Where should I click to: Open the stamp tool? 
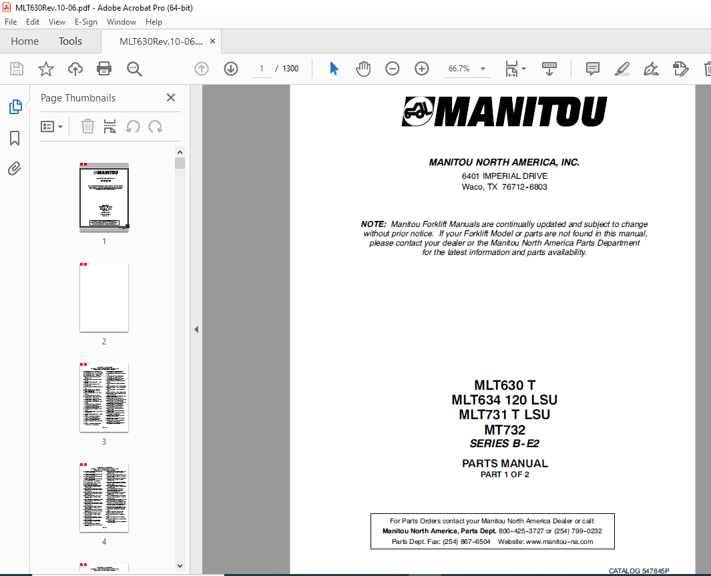coord(680,69)
